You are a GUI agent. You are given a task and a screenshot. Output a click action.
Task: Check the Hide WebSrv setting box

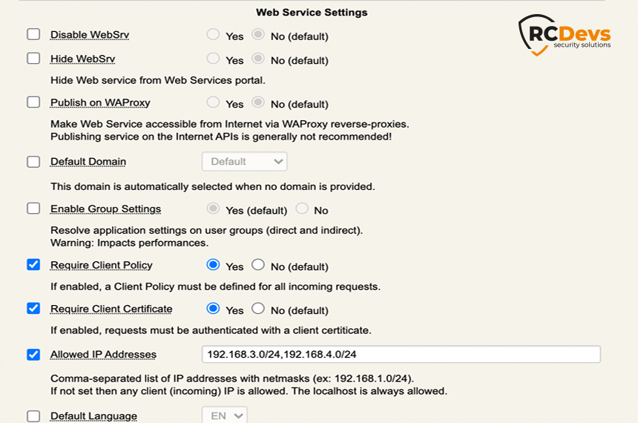tap(33, 58)
